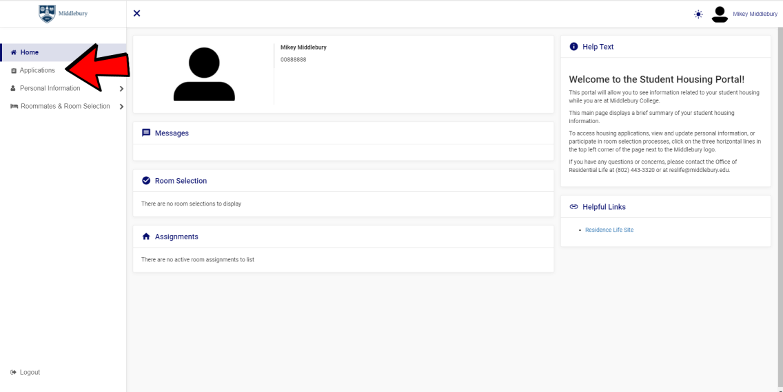
Task: Click the Middlebury logo in sidebar header
Action: [x=63, y=14]
